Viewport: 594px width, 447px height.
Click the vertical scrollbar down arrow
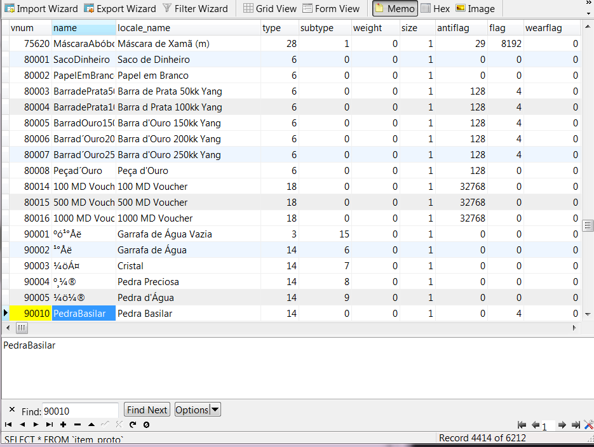point(588,314)
